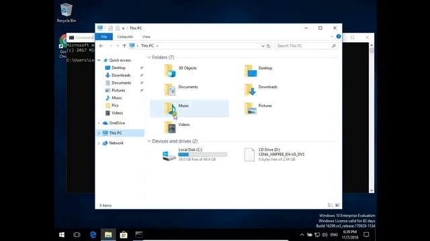The image size is (430, 241).
Task: Open Customize Quick Access Toolbar dropdown
Action: [124, 28]
